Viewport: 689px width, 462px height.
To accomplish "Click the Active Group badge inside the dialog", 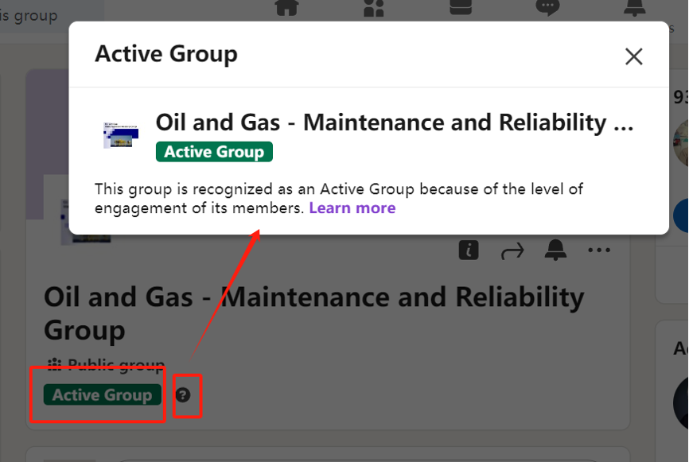I will (214, 152).
